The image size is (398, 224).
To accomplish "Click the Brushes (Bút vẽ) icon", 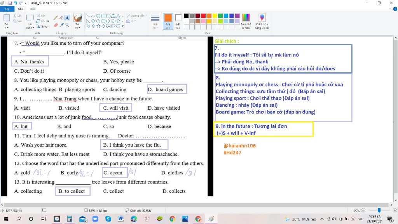I will pos(77,18).
